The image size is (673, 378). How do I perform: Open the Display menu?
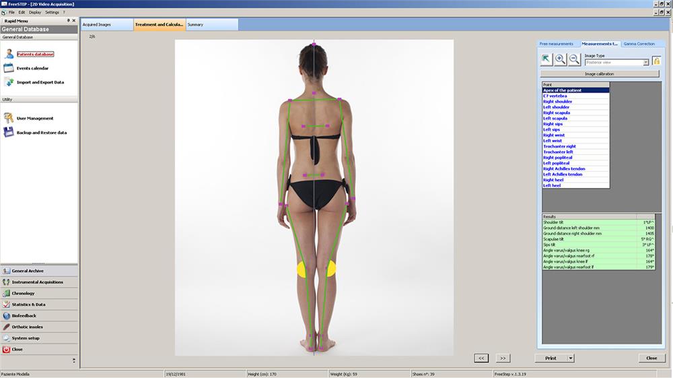(34, 12)
